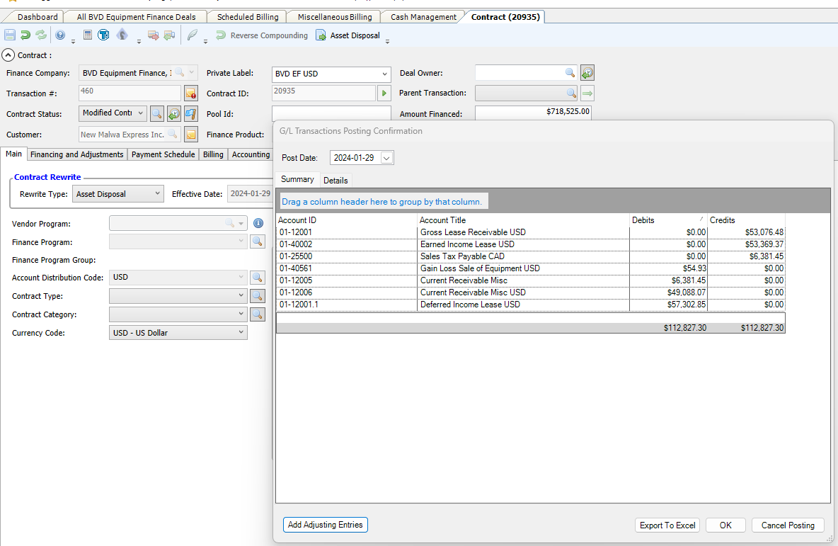Switch to the Details tab
The image size is (838, 546).
pos(335,181)
